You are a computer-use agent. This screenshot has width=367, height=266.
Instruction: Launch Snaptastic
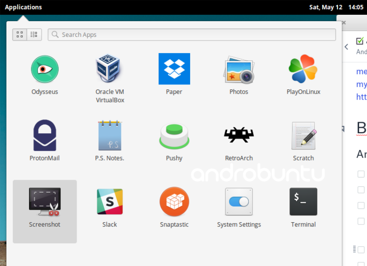(x=174, y=201)
